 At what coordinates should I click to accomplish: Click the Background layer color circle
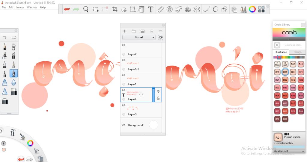click(153, 125)
